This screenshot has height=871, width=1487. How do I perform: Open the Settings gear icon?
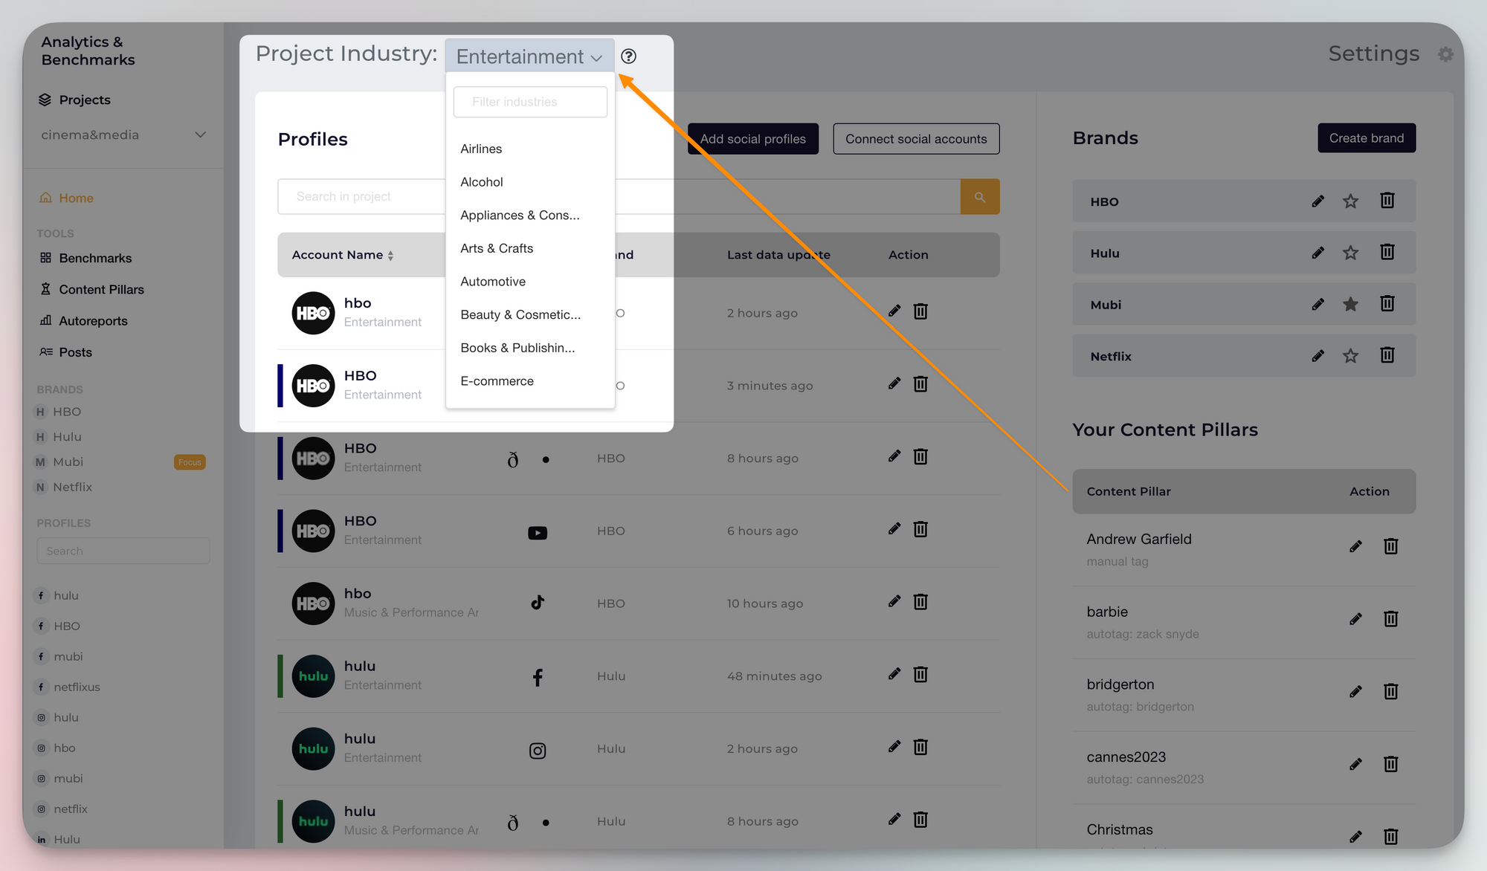click(1445, 54)
